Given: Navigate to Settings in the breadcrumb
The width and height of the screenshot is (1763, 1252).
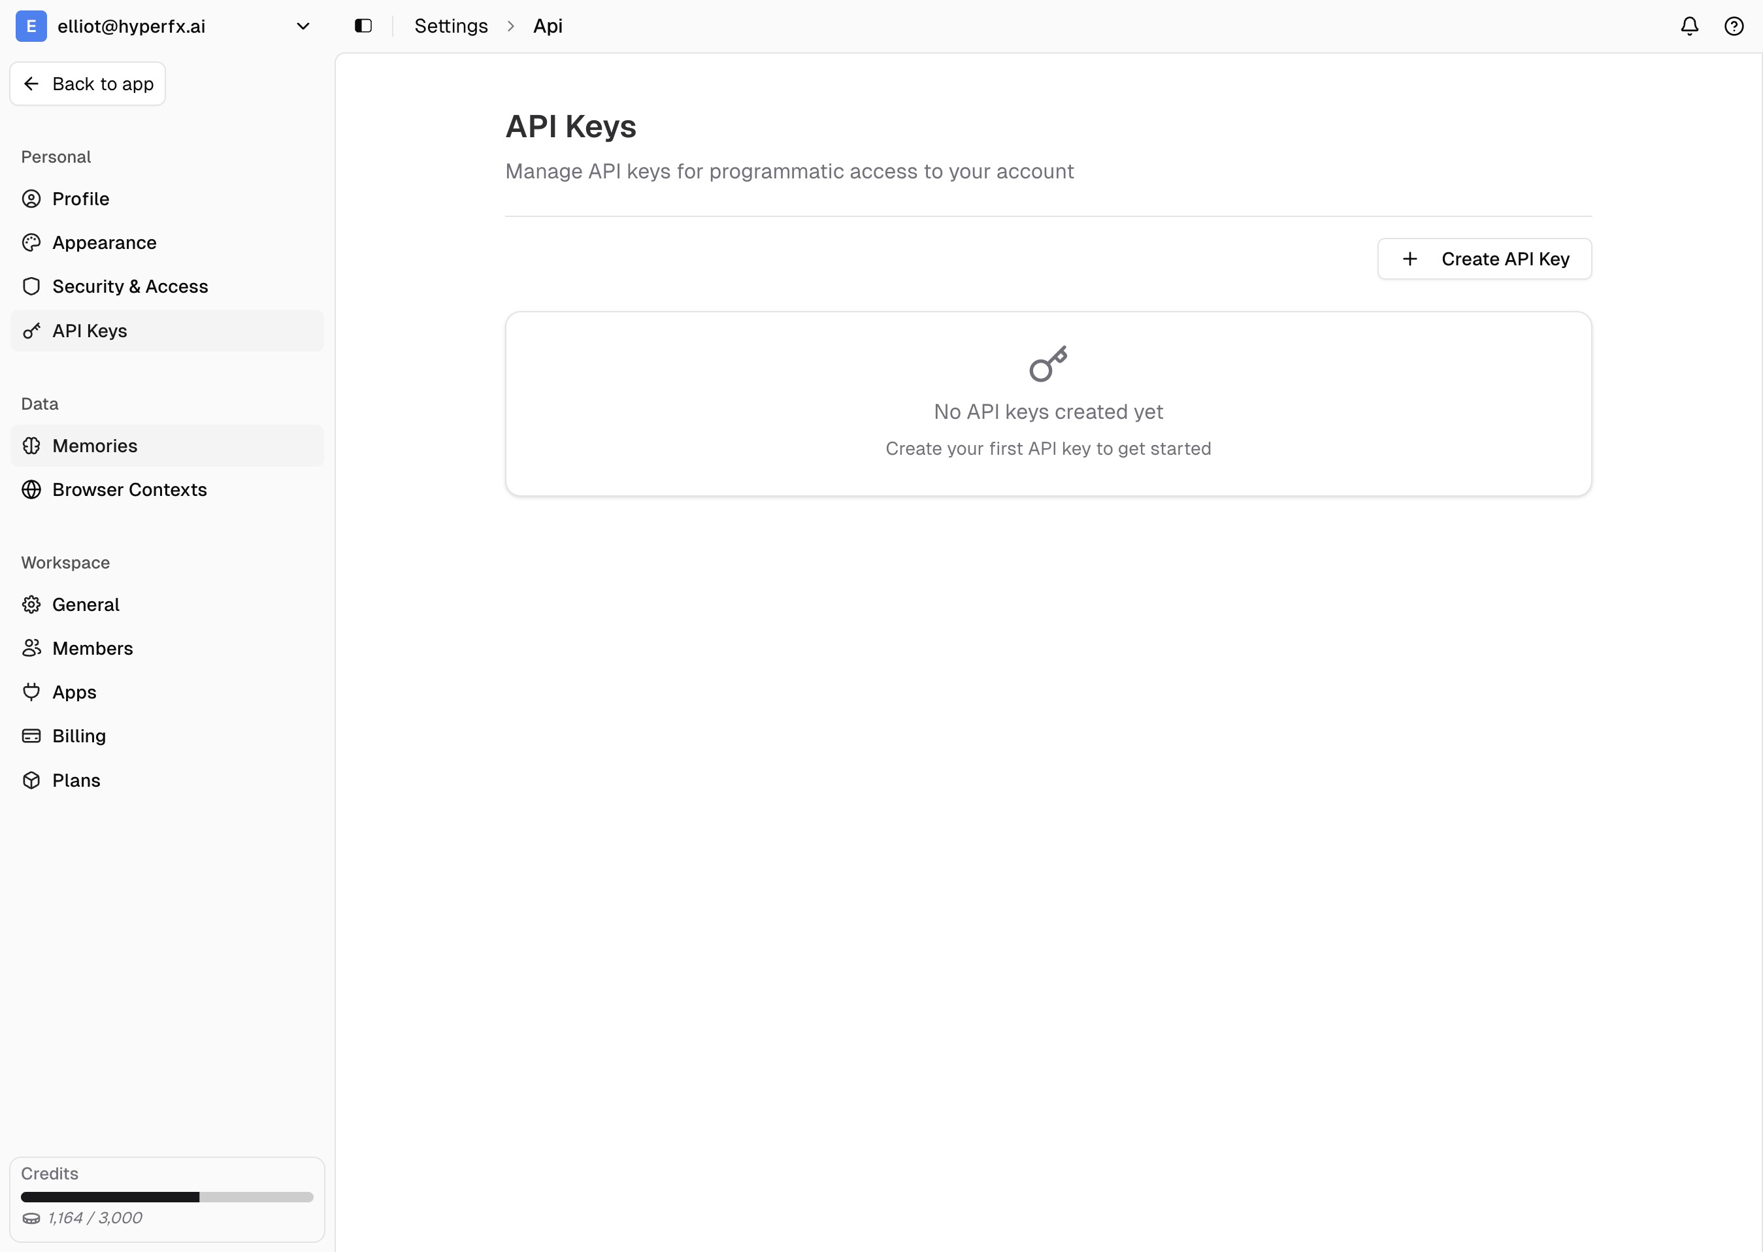Looking at the screenshot, I should (451, 25).
